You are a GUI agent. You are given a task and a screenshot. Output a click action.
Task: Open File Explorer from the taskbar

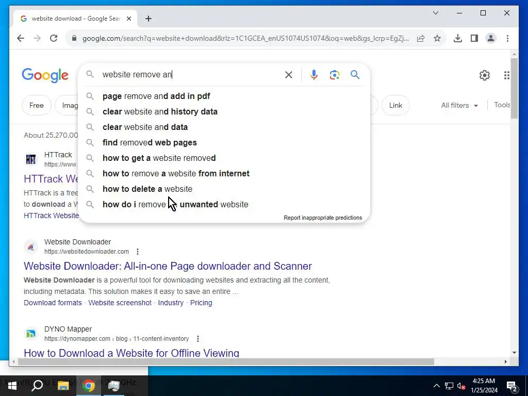(63, 386)
